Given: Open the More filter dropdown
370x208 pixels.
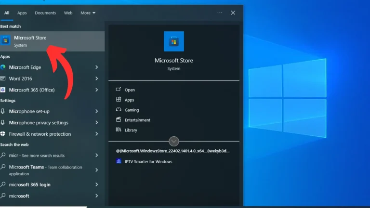Looking at the screenshot, I should (x=88, y=13).
